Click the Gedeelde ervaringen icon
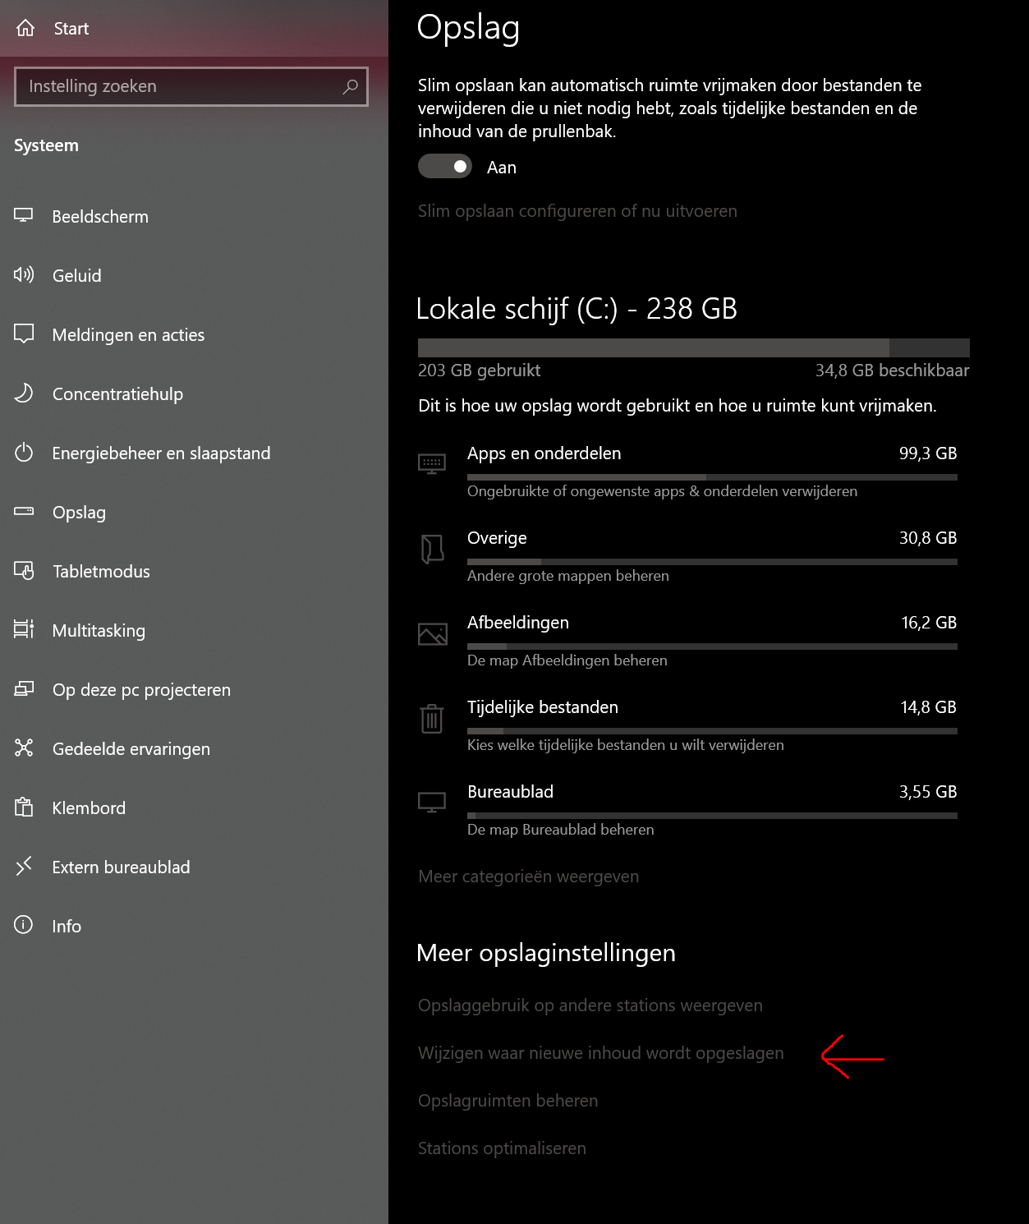This screenshot has height=1224, width=1029. tap(24, 748)
